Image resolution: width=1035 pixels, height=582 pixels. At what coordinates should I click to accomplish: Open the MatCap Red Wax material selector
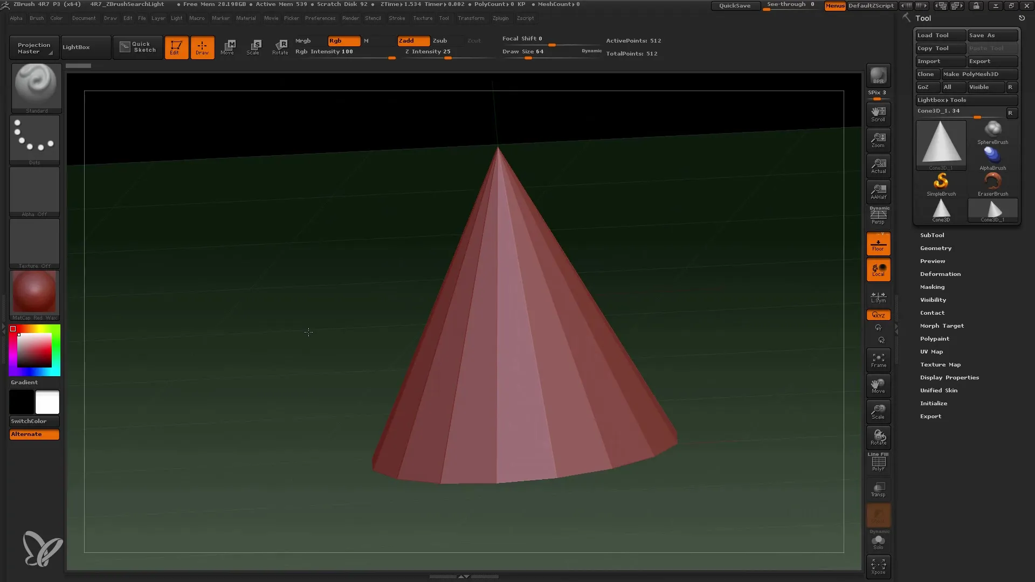34,295
